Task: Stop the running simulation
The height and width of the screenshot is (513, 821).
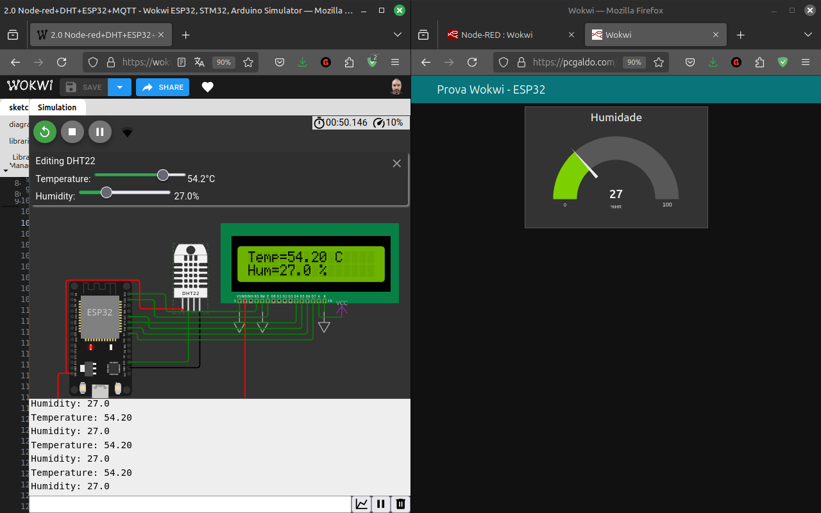Action: pos(72,132)
